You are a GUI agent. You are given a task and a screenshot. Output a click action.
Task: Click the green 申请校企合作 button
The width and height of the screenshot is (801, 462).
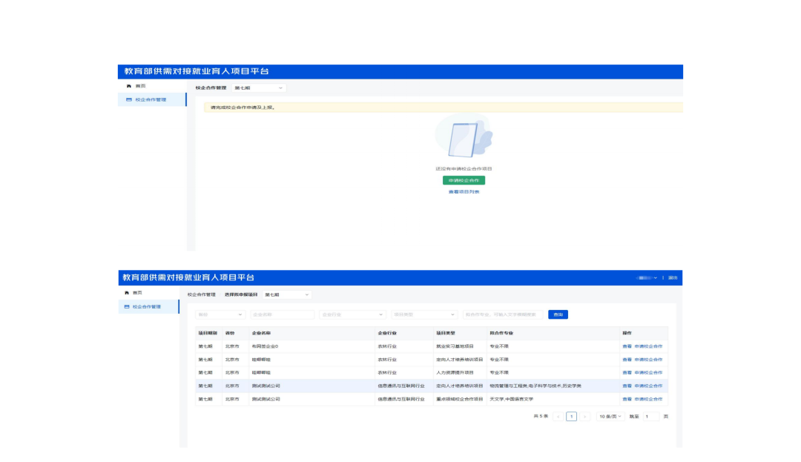[464, 180]
